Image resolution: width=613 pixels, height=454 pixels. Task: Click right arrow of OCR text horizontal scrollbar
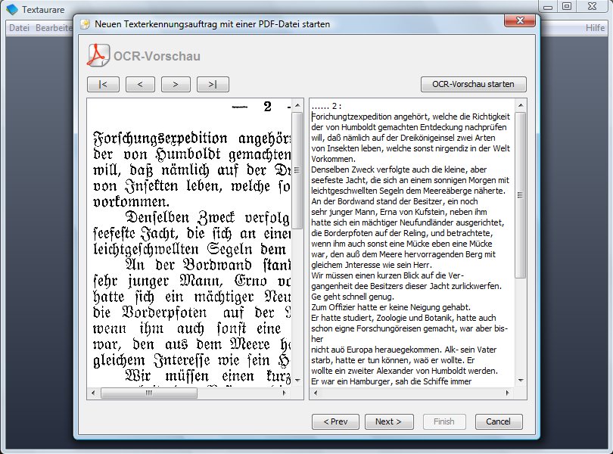pyautogui.click(x=508, y=393)
